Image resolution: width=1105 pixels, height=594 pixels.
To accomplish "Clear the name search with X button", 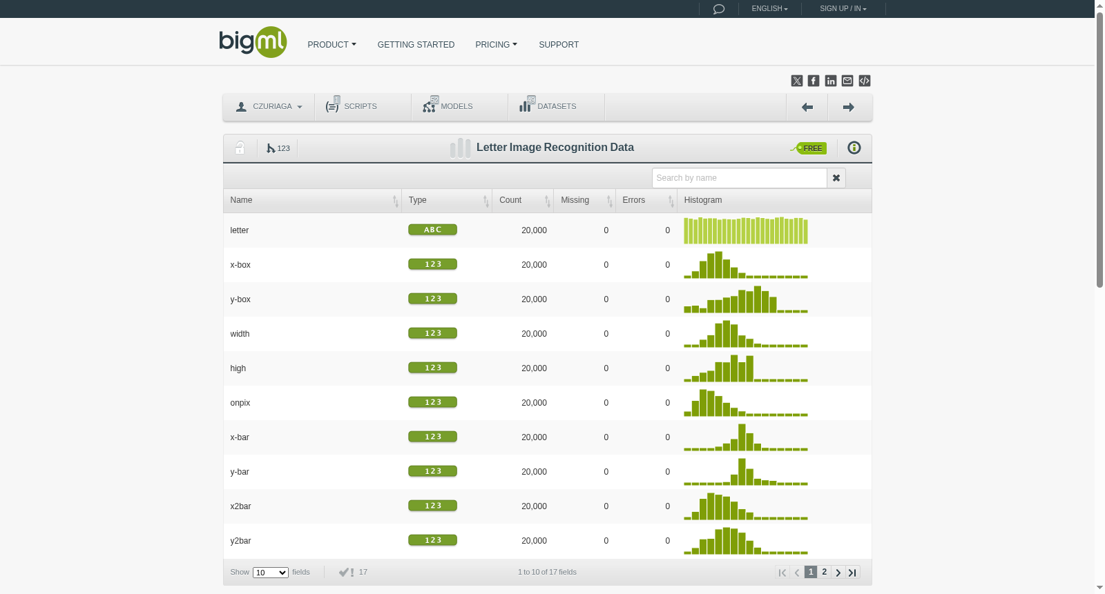I will 836,178.
